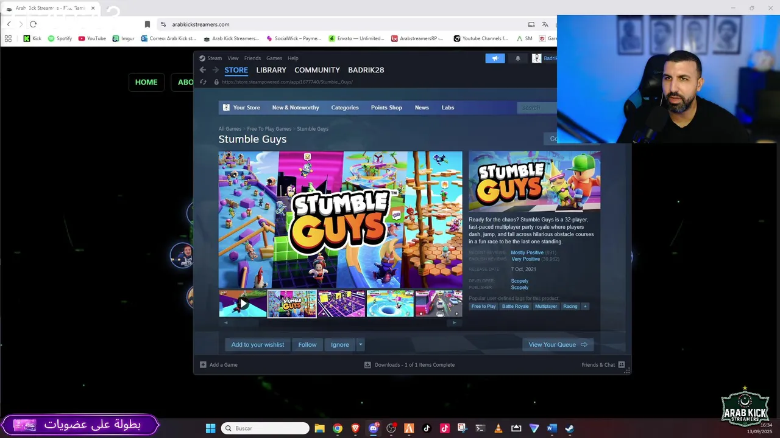Select the Racing tag
The image size is (780, 438).
coord(570,307)
